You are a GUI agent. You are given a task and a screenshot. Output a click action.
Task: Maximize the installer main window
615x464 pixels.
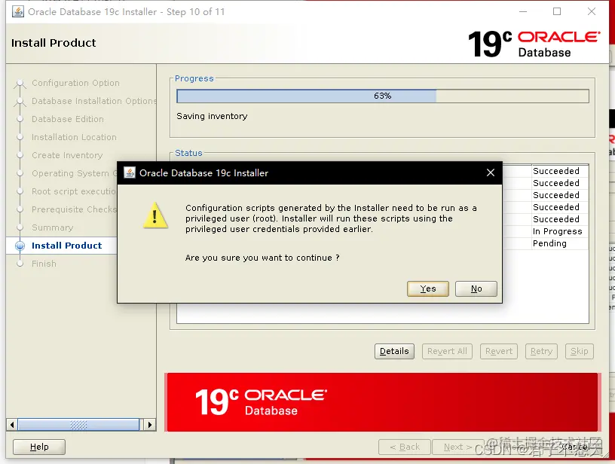557,12
